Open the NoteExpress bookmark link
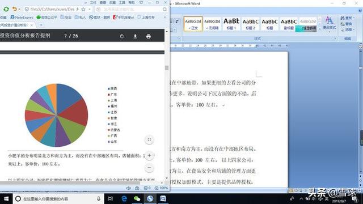 pos(22,18)
